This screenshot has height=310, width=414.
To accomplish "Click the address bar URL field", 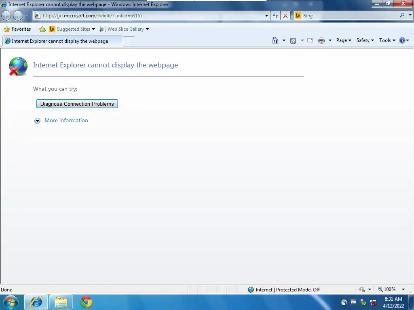I will (152, 16).
